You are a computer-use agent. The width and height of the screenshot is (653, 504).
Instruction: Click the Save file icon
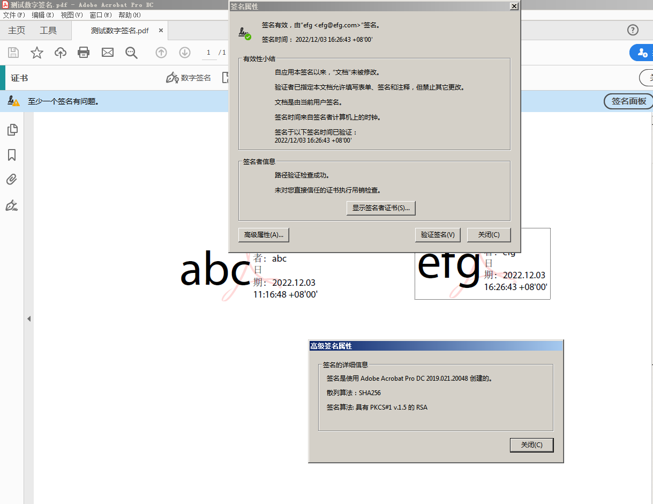click(x=13, y=53)
